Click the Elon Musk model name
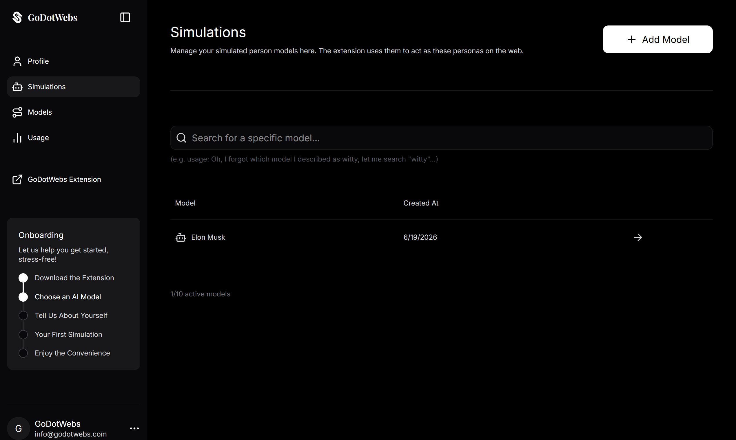The image size is (736, 440). pos(208,237)
